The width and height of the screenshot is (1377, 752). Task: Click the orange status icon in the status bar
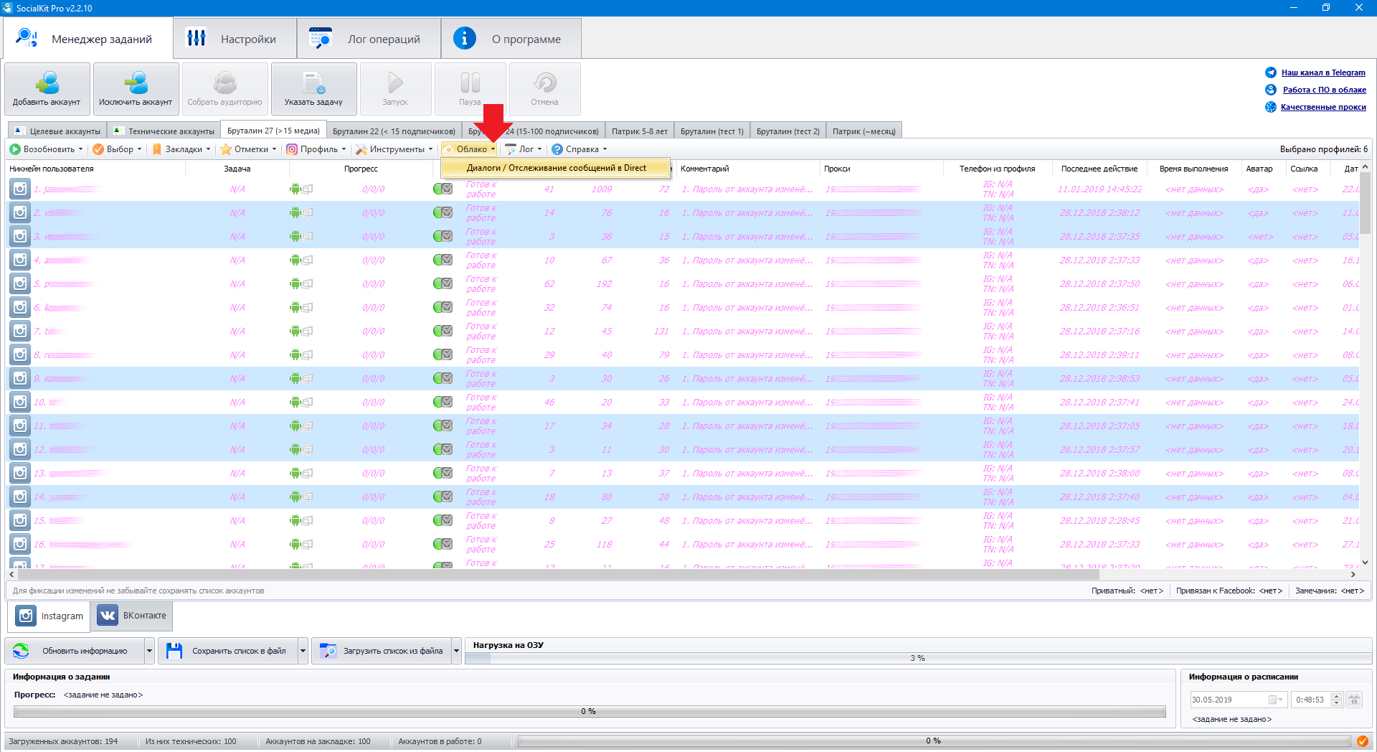click(1363, 741)
